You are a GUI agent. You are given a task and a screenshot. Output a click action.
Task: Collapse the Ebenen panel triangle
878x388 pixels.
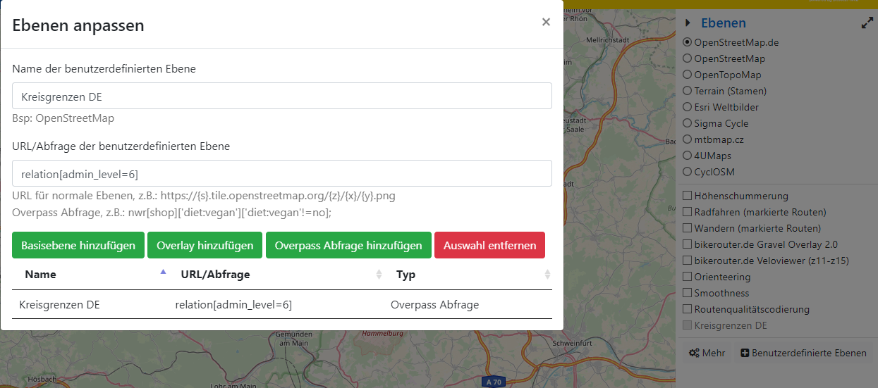coord(688,23)
